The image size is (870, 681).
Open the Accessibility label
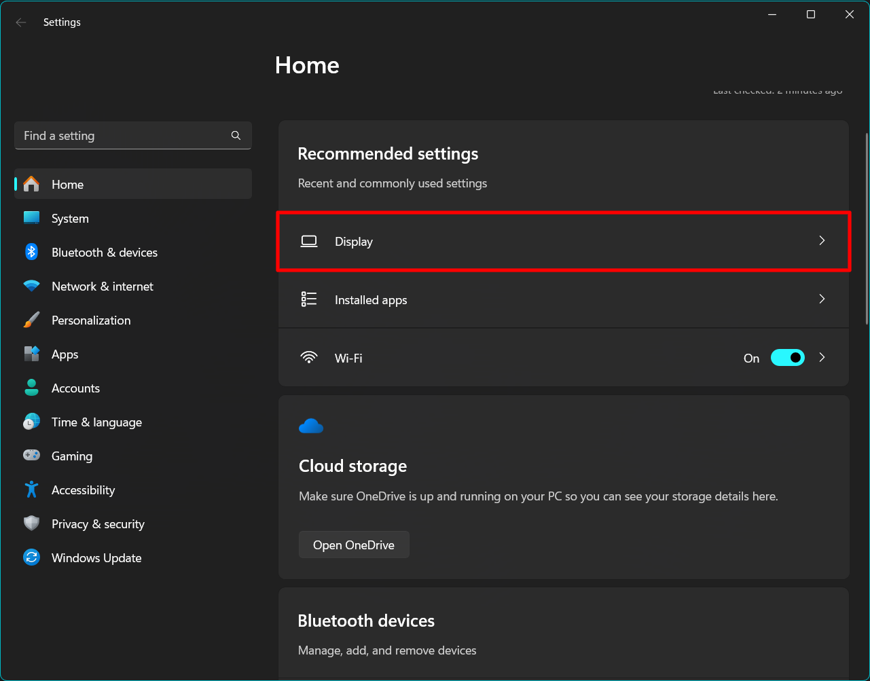[x=83, y=490]
